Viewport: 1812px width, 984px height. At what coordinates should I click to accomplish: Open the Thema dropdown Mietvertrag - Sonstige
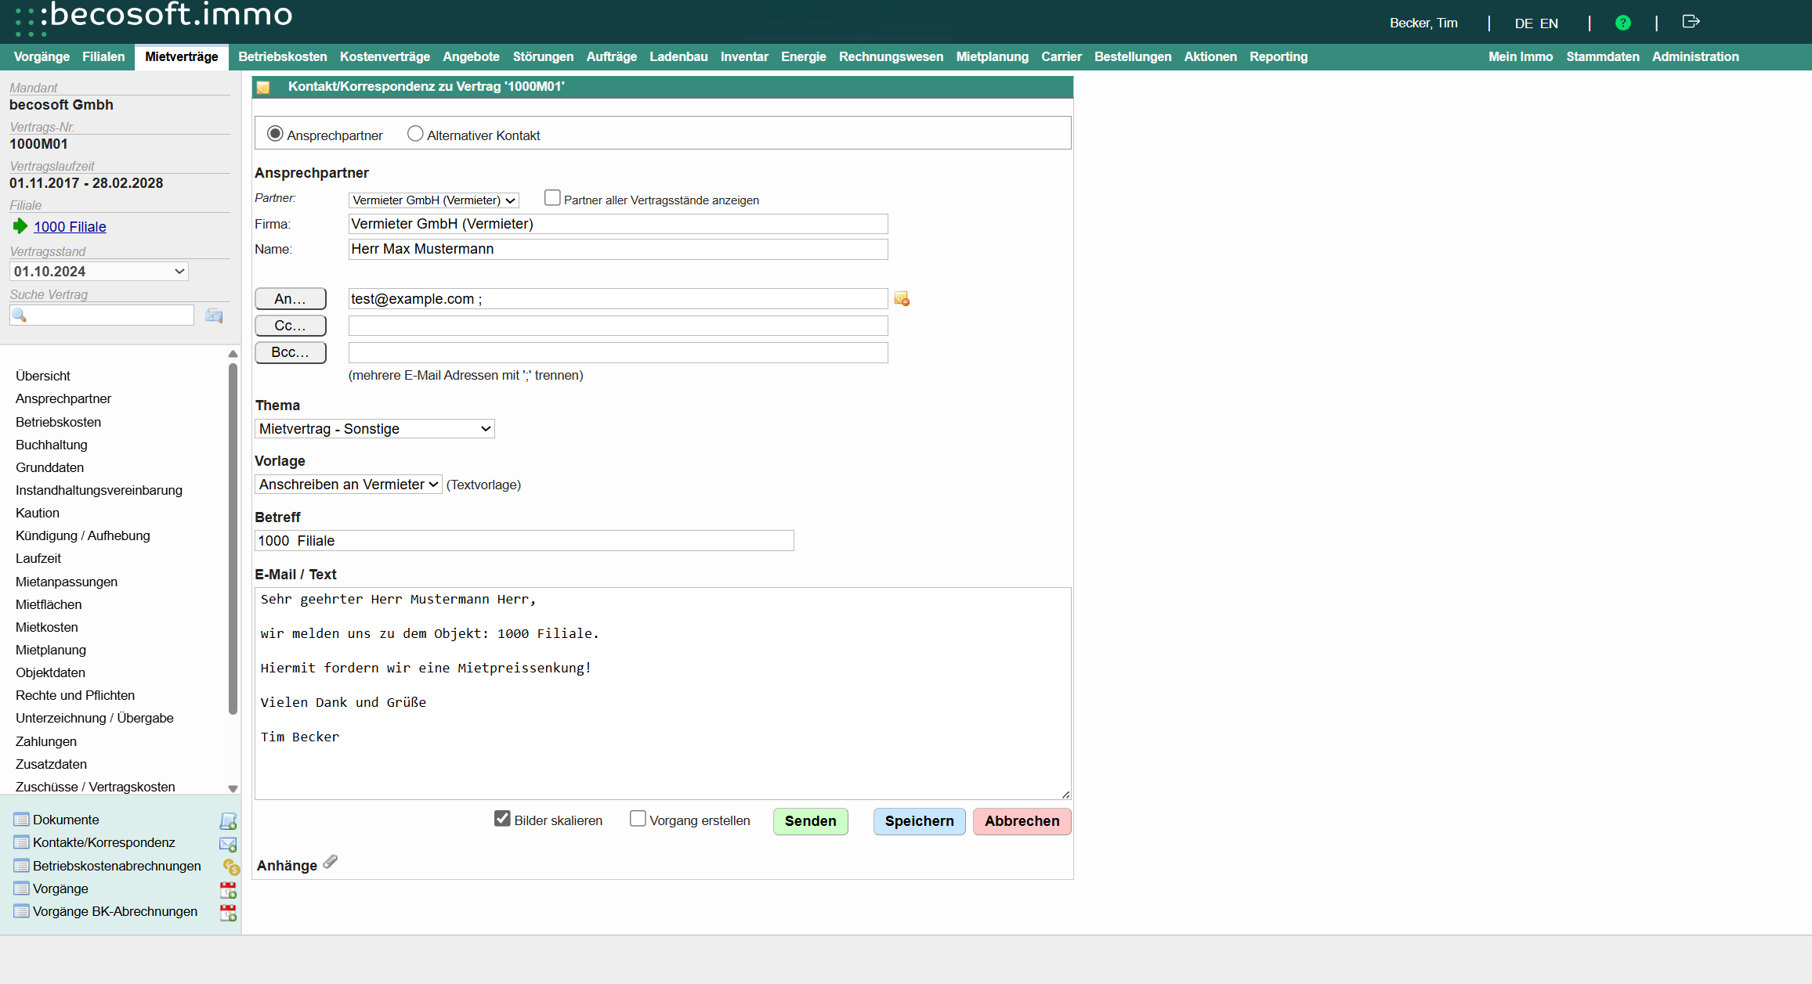click(374, 429)
